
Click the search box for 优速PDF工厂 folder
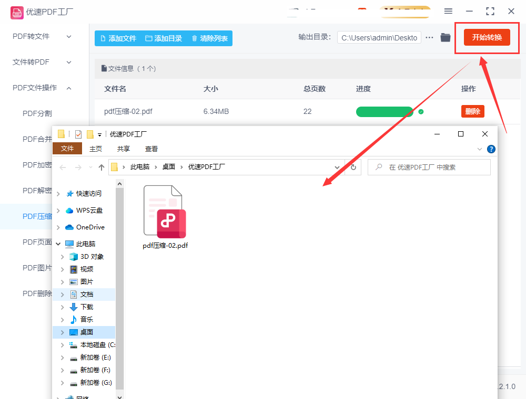pos(429,167)
